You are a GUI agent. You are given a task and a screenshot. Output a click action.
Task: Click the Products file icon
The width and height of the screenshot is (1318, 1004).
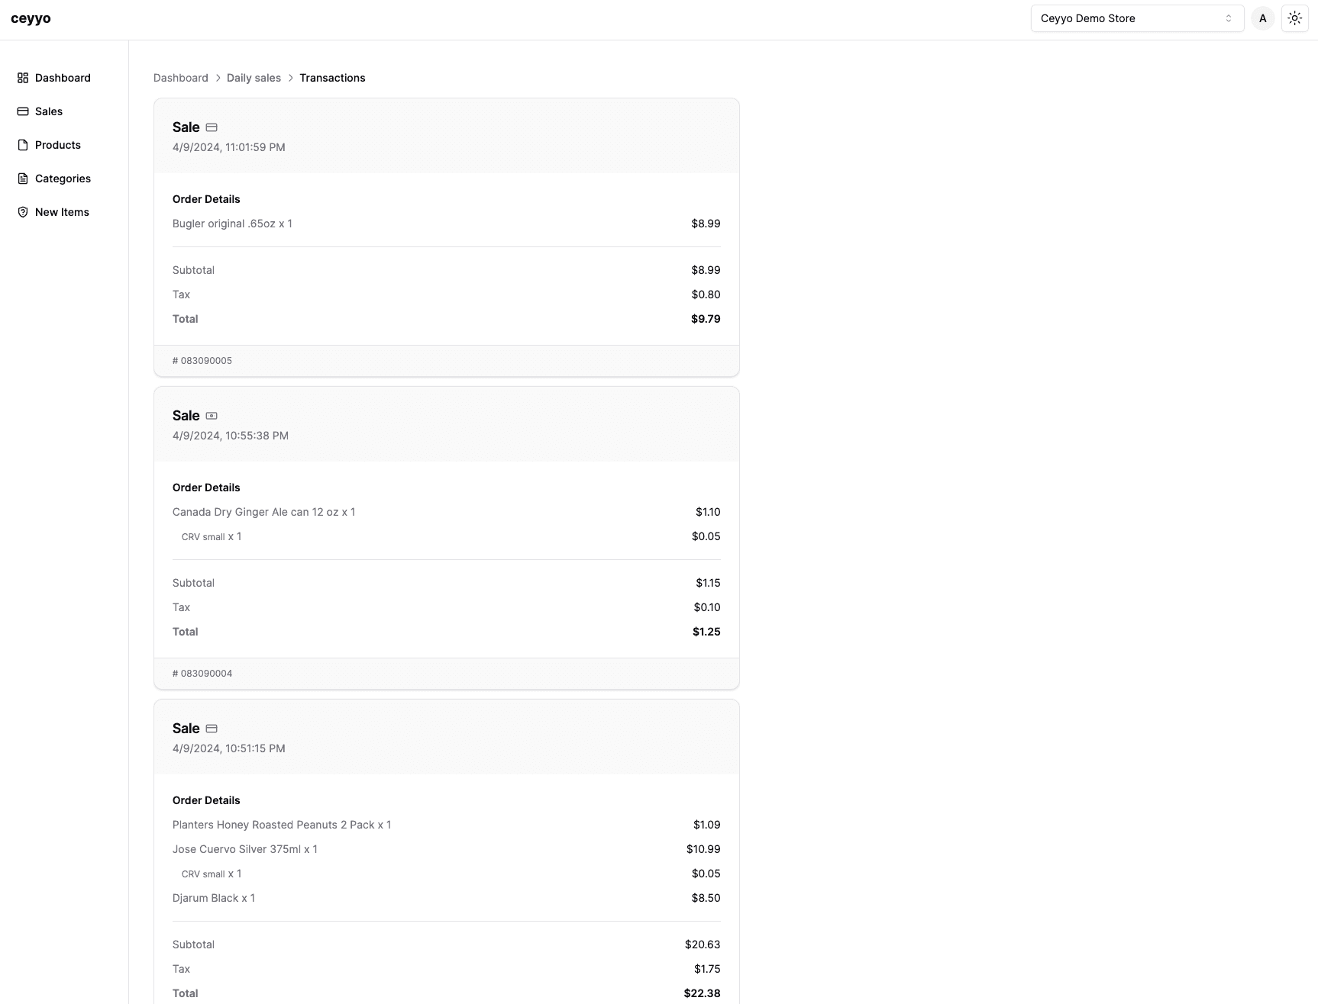(x=22, y=145)
